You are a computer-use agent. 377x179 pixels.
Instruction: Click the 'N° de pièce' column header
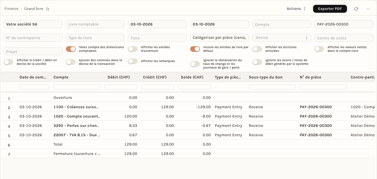(310, 77)
